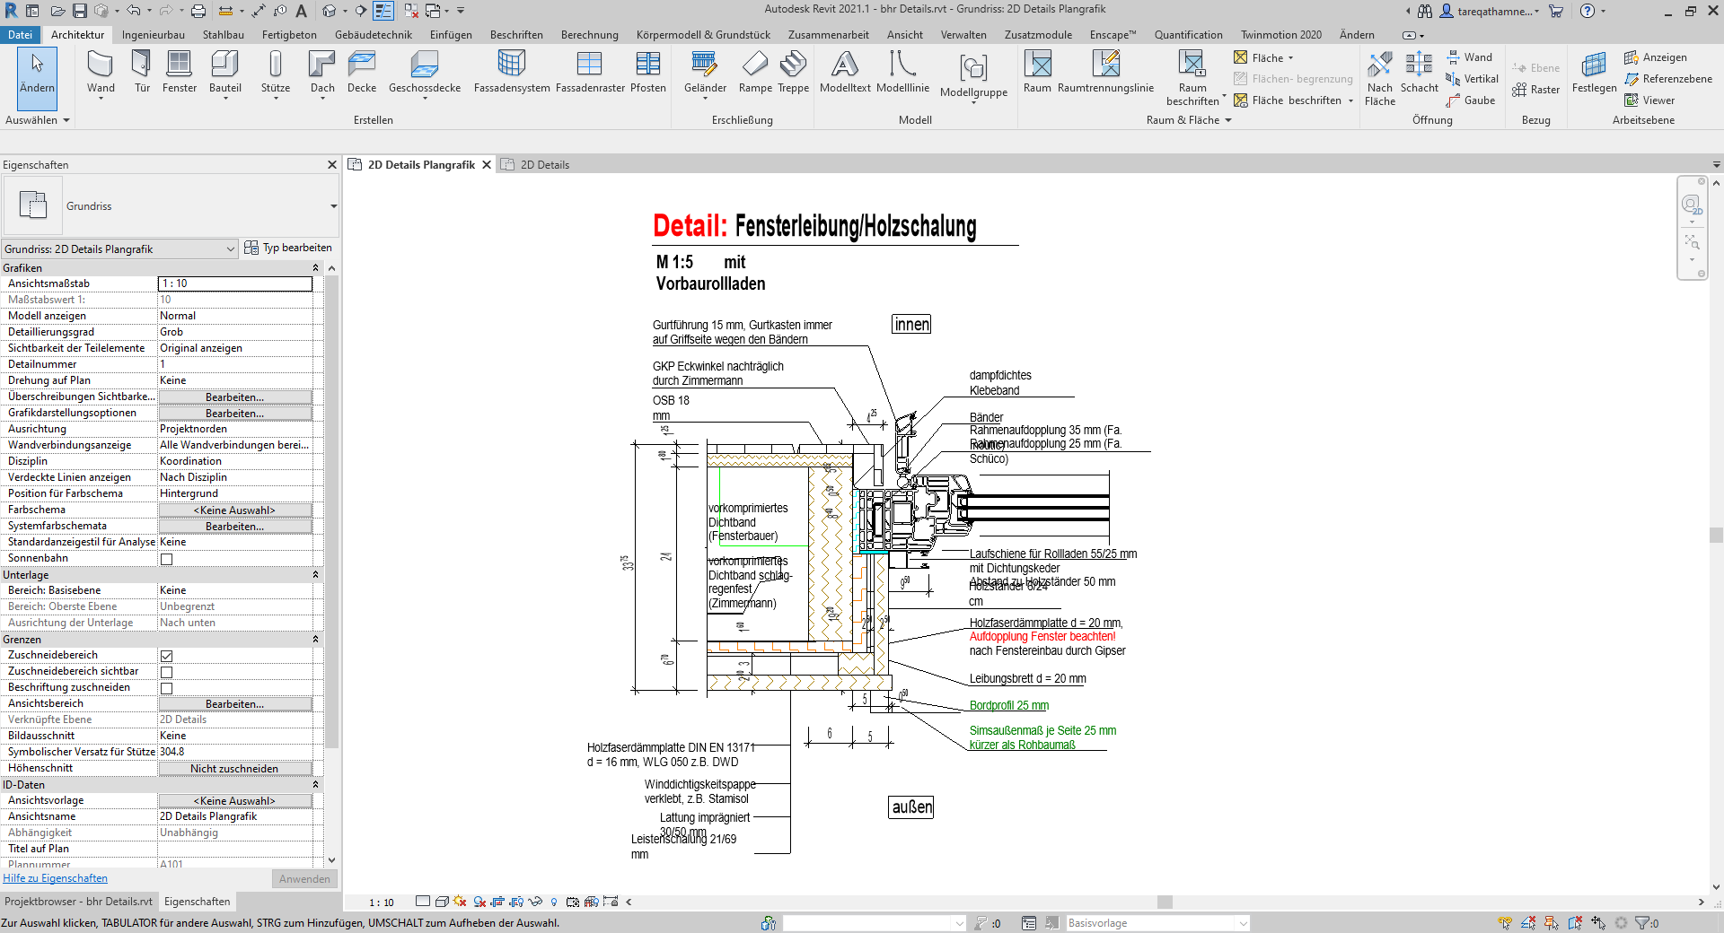Viewport: 1724px width, 933px height.
Task: Open Hilfe zu Eigenschaften link
Action: pos(55,878)
